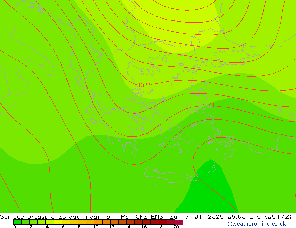Screen dimensions: 296x228
Task: Click the legend scale value 2
Action: tap(31, 227)
